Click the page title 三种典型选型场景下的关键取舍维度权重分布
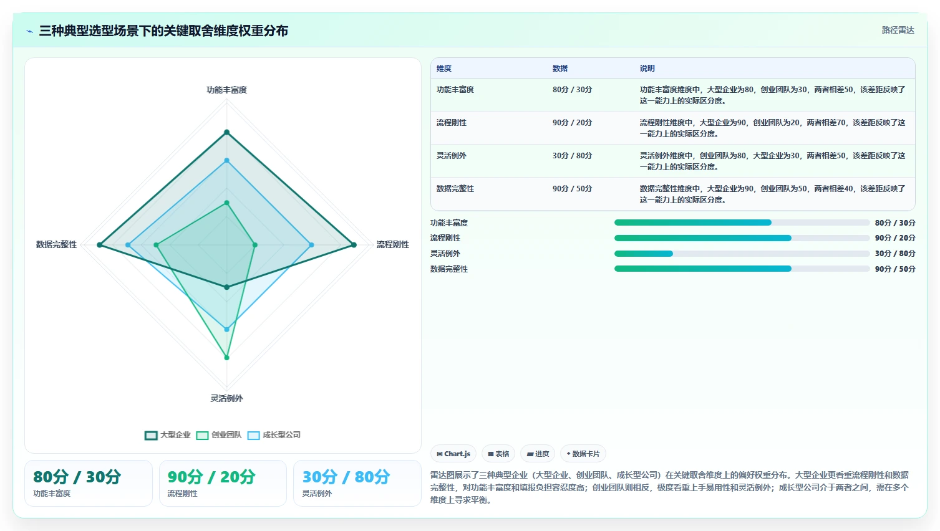 [163, 31]
